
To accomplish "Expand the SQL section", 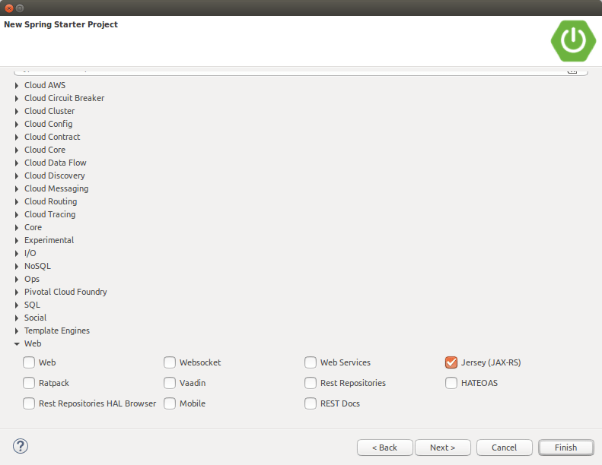I will point(17,305).
